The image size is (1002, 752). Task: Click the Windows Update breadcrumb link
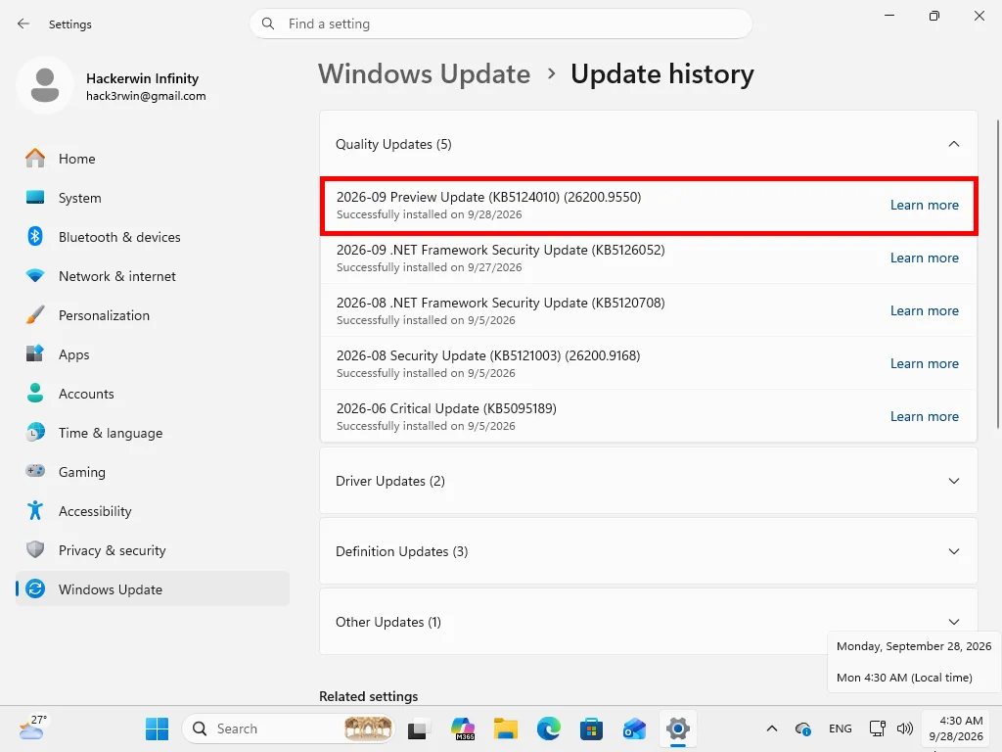pyautogui.click(x=425, y=74)
